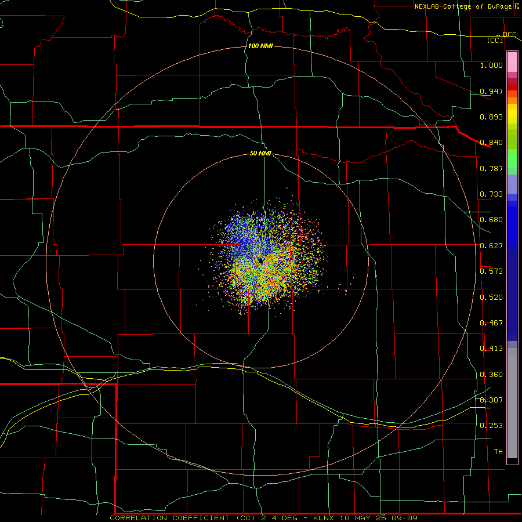Pick the gray segment of the color bar
This screenshot has width=522, height=522.
coord(512,403)
